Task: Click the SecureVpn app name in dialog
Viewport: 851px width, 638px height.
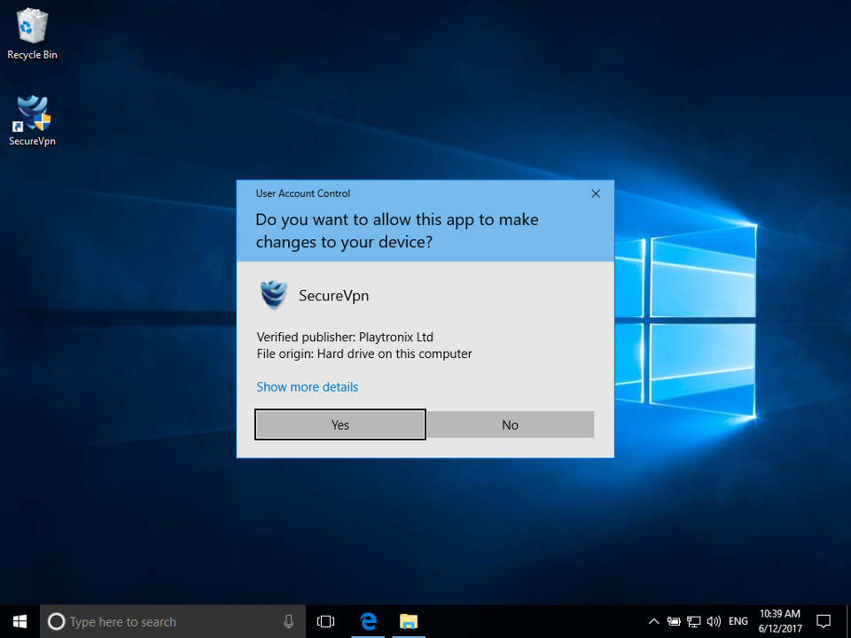Action: (x=334, y=296)
